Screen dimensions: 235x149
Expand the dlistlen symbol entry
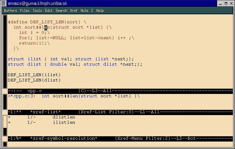point(9,117)
